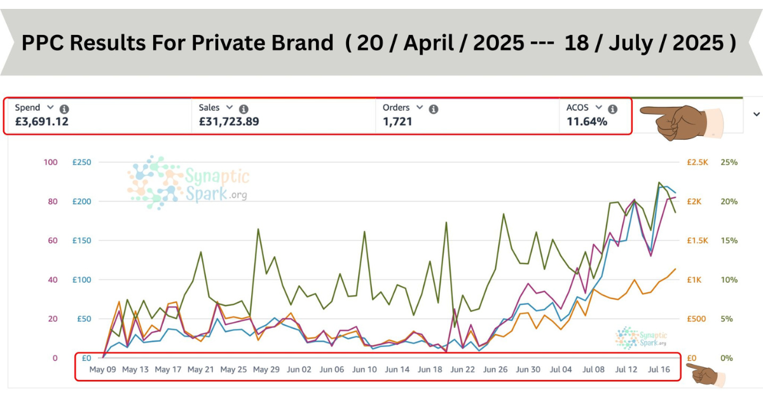Show the ACOS info tooltip icon
Image resolution: width=763 pixels, height=399 pixels.
612,109
